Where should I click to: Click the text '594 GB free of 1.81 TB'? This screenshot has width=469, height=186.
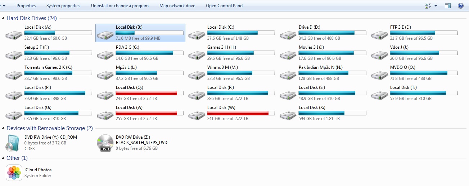point(319,119)
